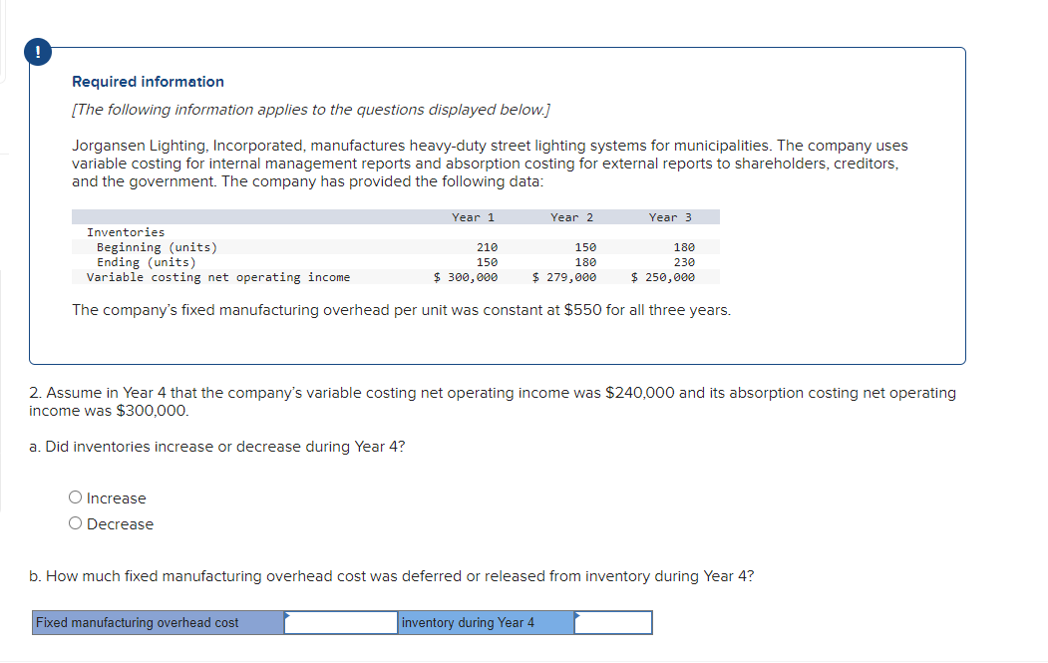Click the $ 279,000 Year 2 income value
This screenshot has width=1048, height=663.
click(x=564, y=277)
